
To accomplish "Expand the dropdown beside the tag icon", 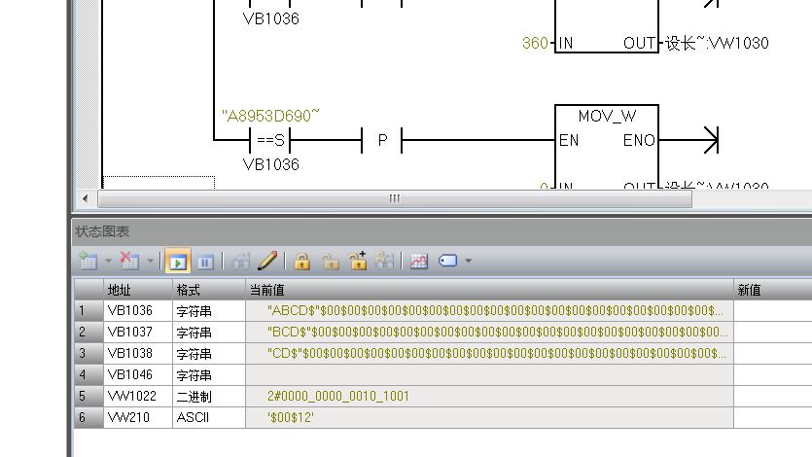I will coord(469,262).
